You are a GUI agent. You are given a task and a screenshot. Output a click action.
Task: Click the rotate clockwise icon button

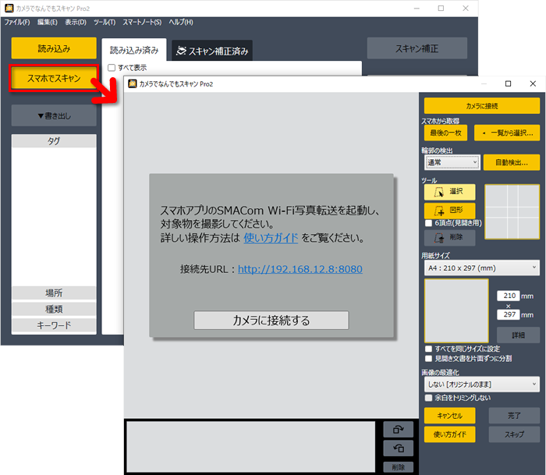click(x=398, y=430)
